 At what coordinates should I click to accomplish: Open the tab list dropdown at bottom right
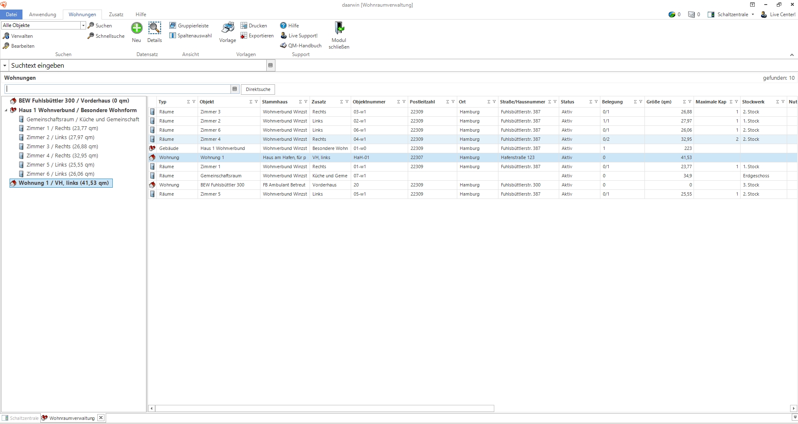point(795,417)
